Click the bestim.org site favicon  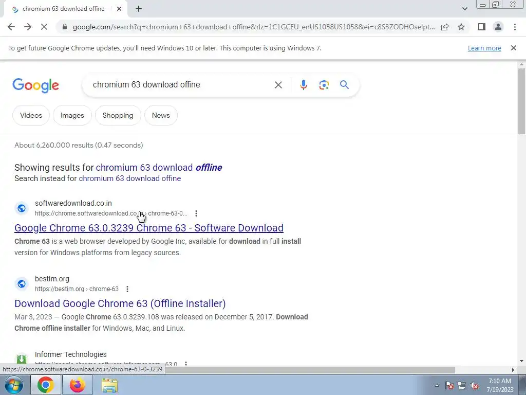[x=22, y=284]
